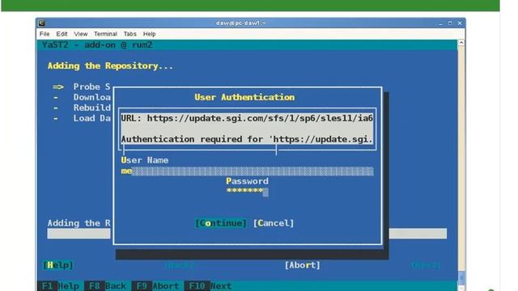This screenshot has height=291, width=518.
Task: Open the Edit menu
Action: 62,34
